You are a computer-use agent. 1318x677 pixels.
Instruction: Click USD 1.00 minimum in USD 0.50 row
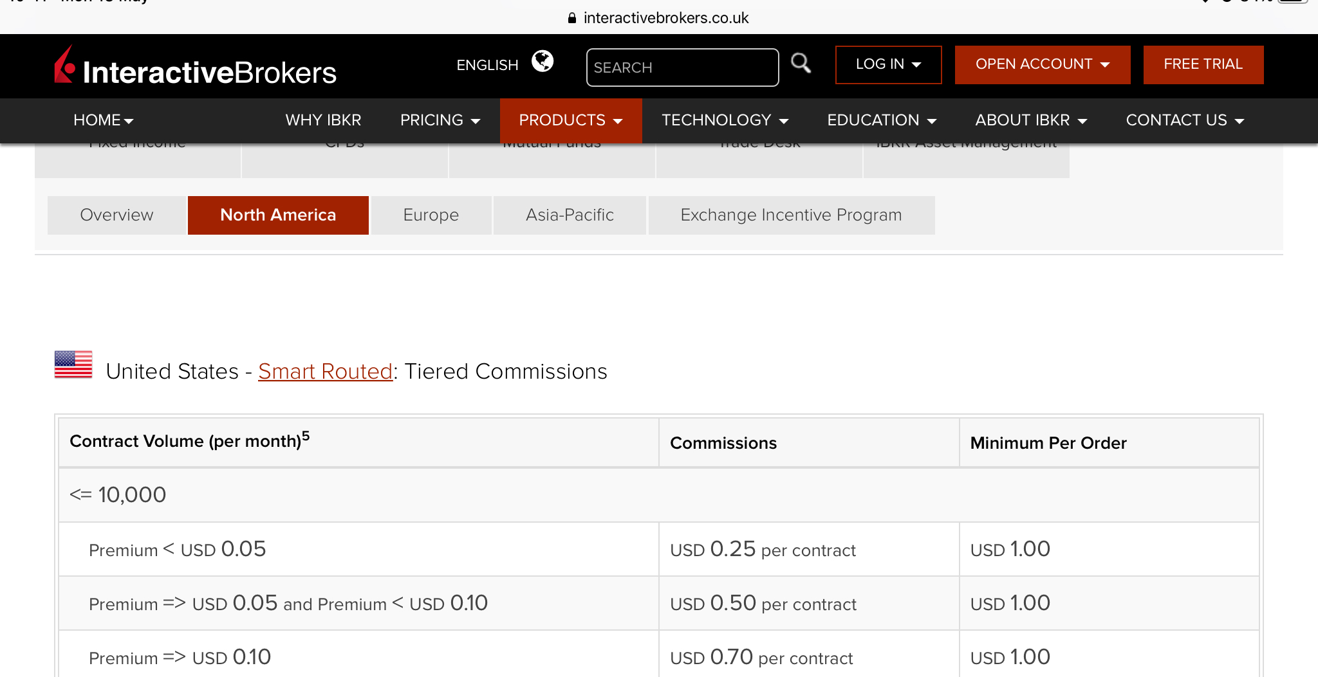click(1109, 603)
